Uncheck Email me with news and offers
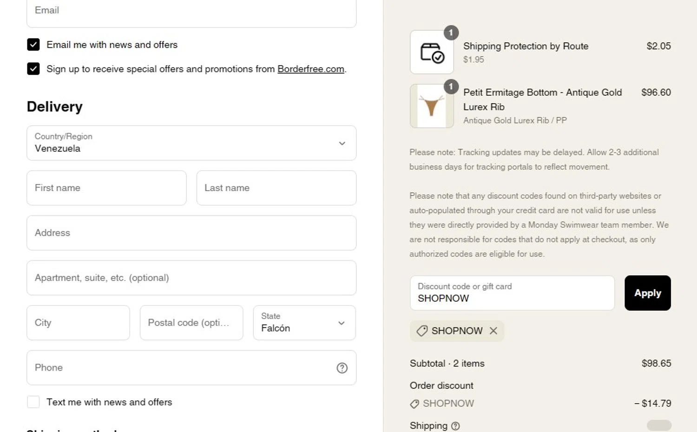This screenshot has width=697, height=432. pos(33,45)
